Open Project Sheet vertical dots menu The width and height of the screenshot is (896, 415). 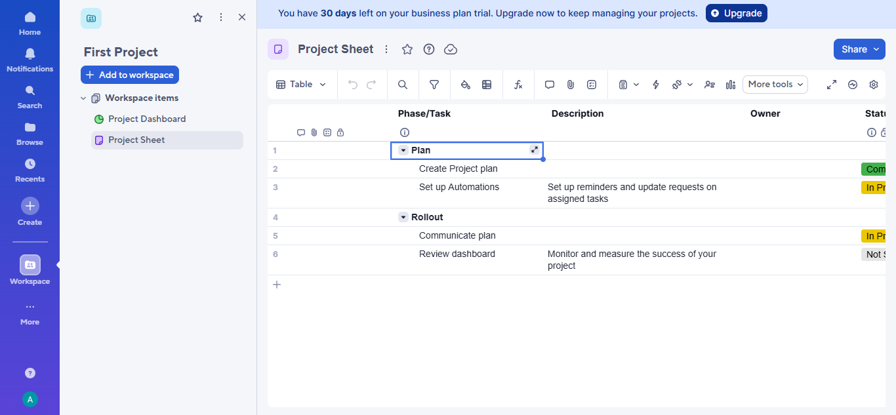tap(386, 49)
